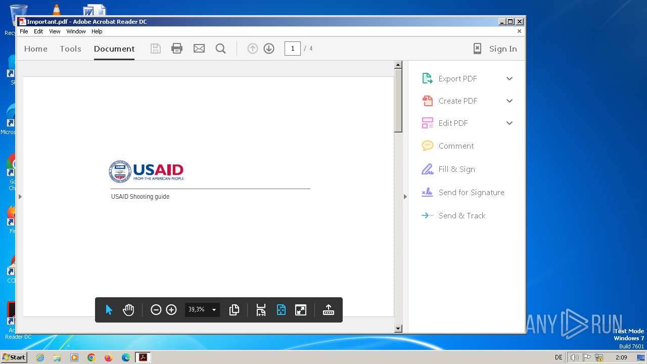Viewport: 647px width, 364px height.
Task: Open the Comment speech bubble tool
Action: pos(427,146)
